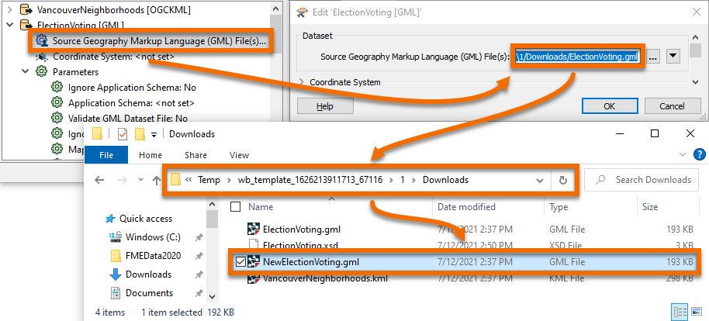Screen dimensions: 709x321
Task: Click the Validate GML Dataset File gear icon
Action: point(57,118)
